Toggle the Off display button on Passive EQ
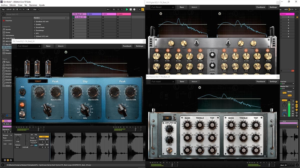Image resolution: width=300 pixels, height=168 pixels. 167,118
